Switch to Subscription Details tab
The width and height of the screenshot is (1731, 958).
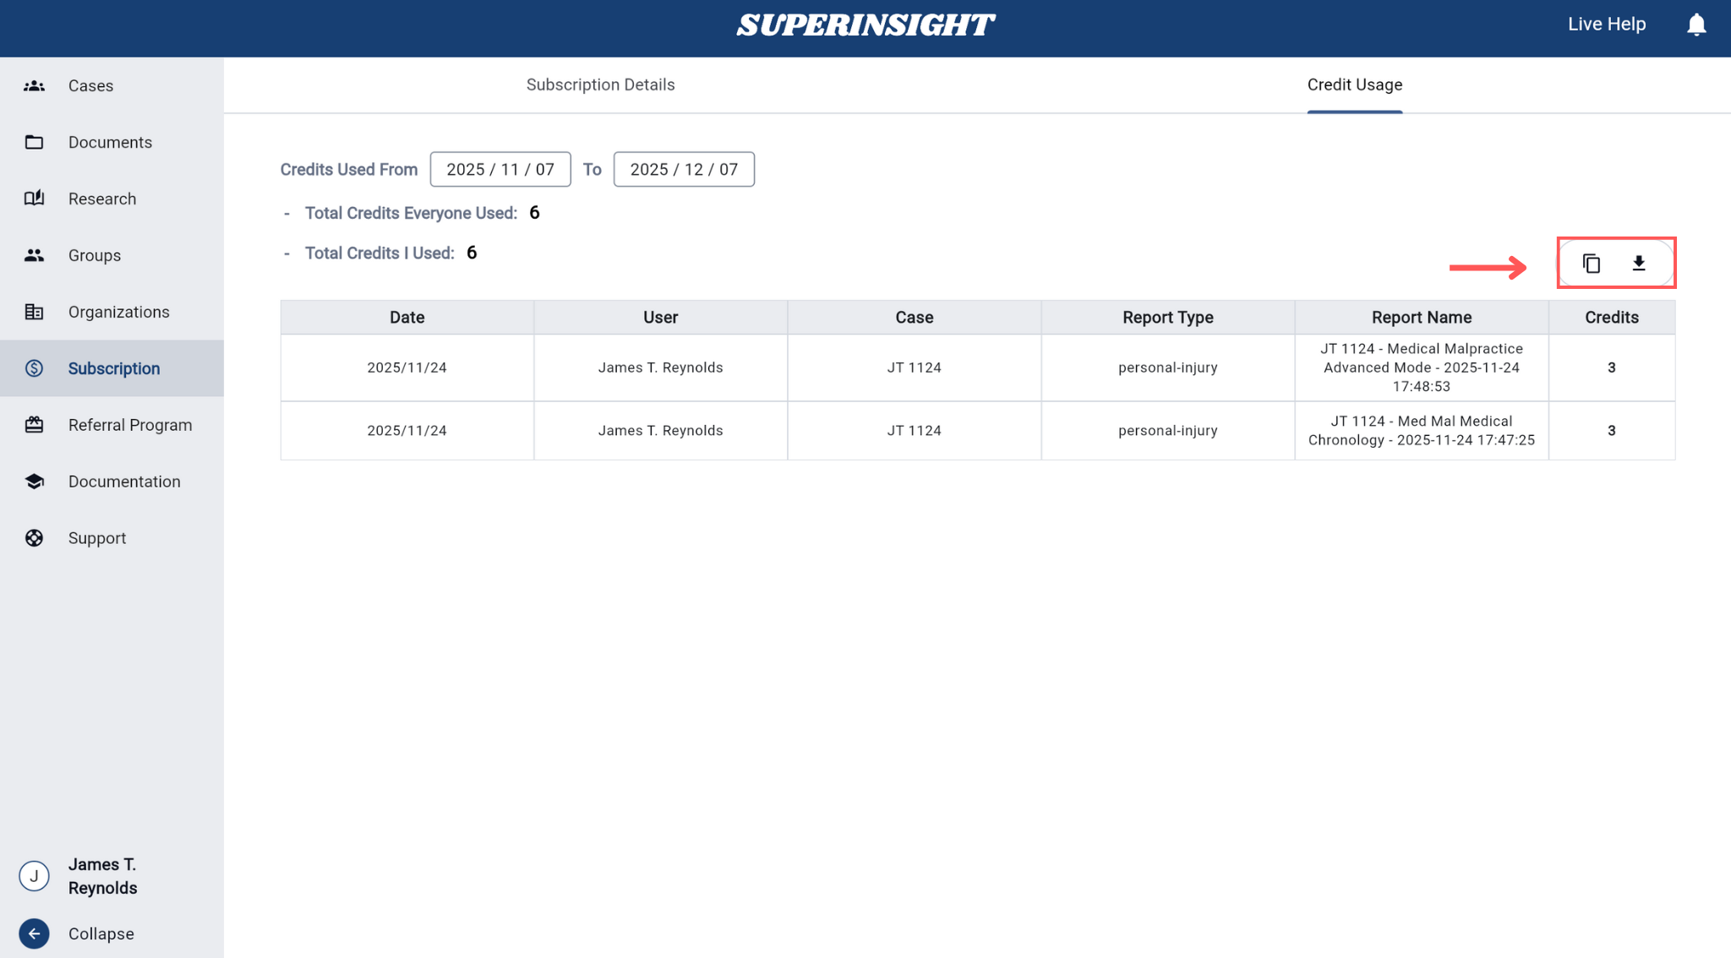click(x=600, y=84)
